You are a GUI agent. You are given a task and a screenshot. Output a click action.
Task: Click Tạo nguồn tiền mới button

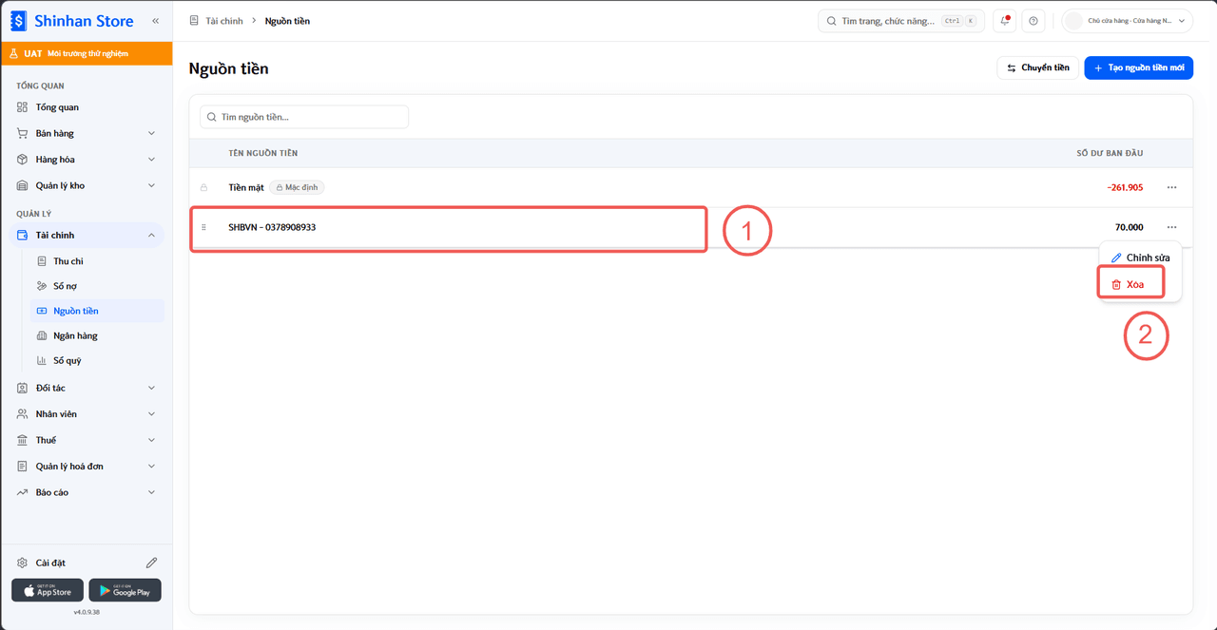click(x=1138, y=67)
